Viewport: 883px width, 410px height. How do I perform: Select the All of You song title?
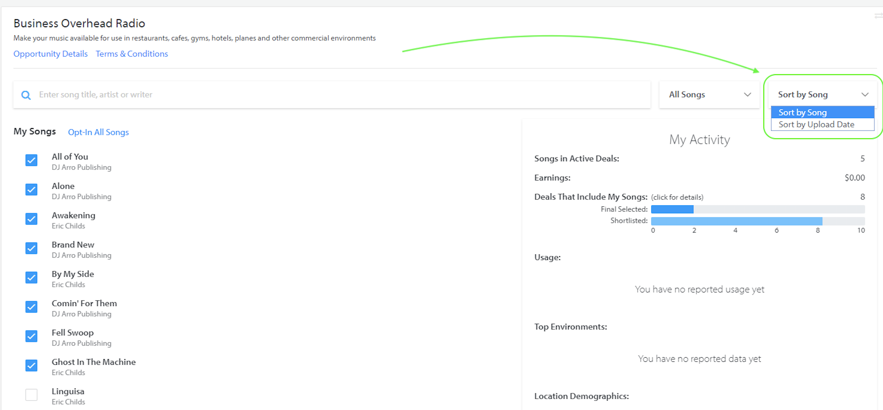coord(70,157)
